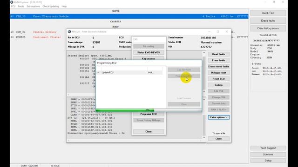298x167 pixels.
Task: Click Clear history errors button
Action: click(x=268, y=28)
